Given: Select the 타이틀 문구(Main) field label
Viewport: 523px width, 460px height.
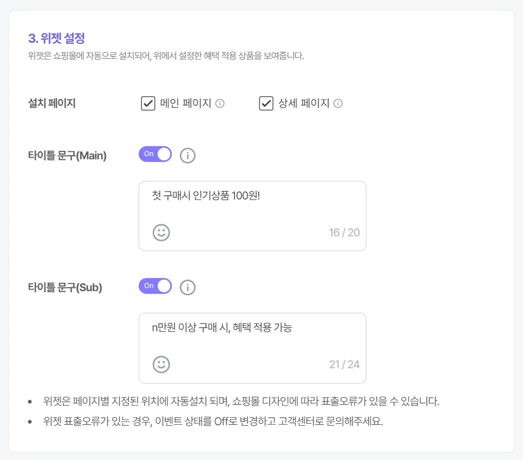Looking at the screenshot, I should [x=67, y=156].
